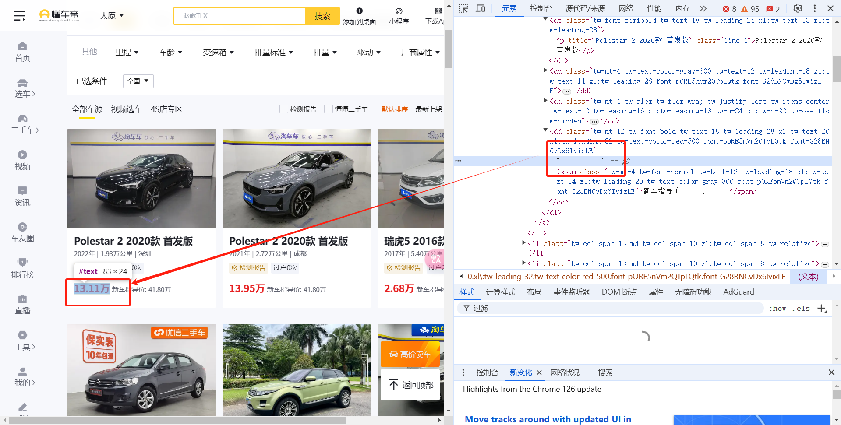841x425 pixels.
Task: Click 排行榜 ranking icon in sidebar
Action: [22, 263]
